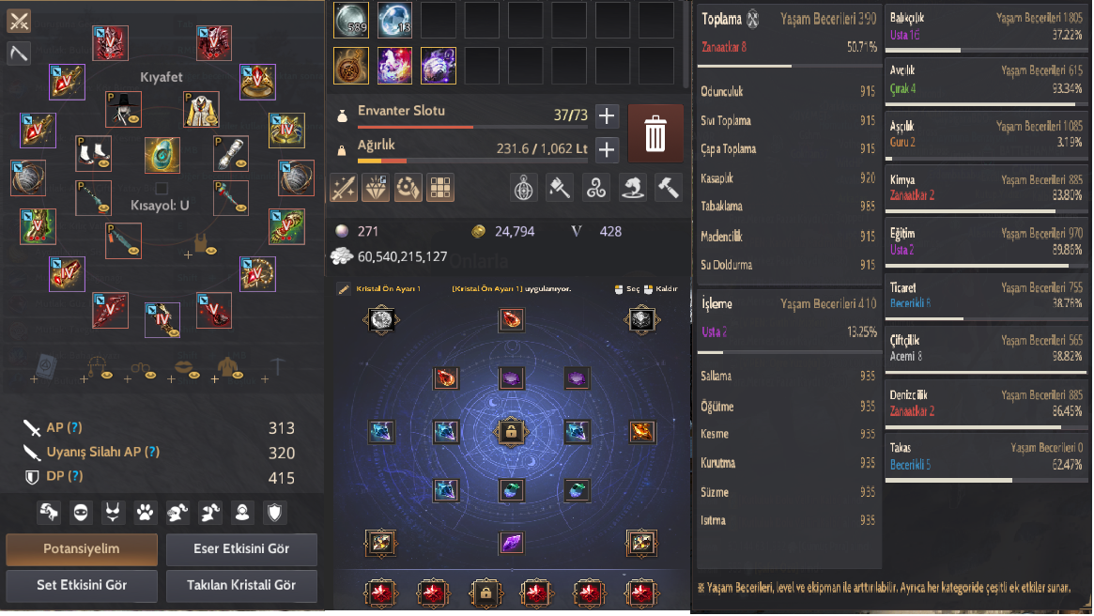Click the Balıkçılık life skill progress bar
The image size is (1094, 616).
point(986,50)
